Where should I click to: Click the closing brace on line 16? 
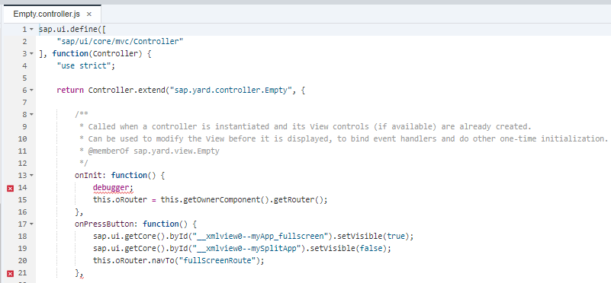[77, 211]
